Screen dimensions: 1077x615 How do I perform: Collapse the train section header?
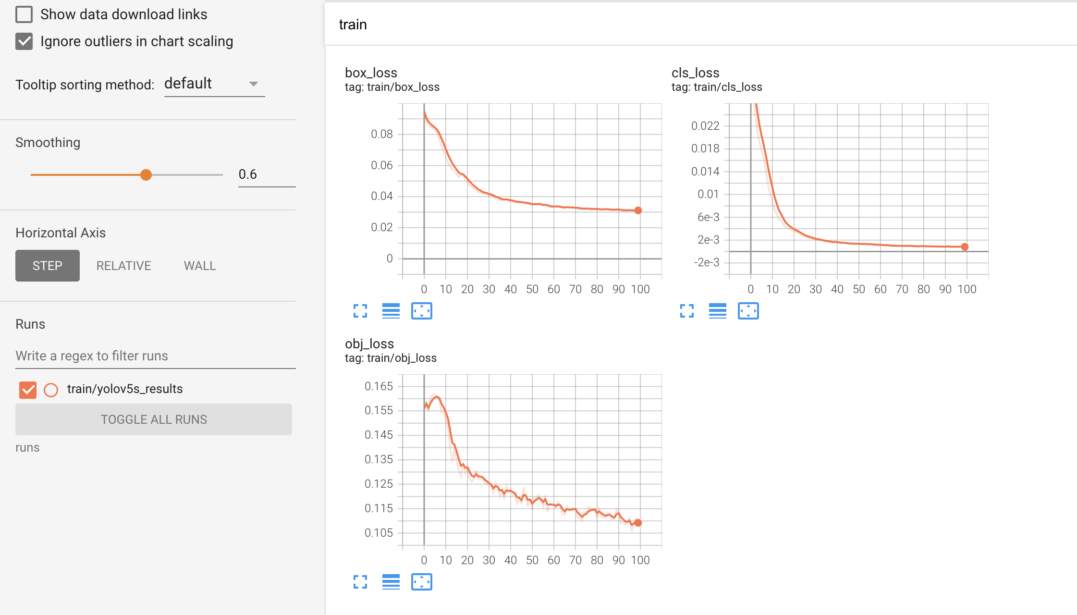(353, 25)
